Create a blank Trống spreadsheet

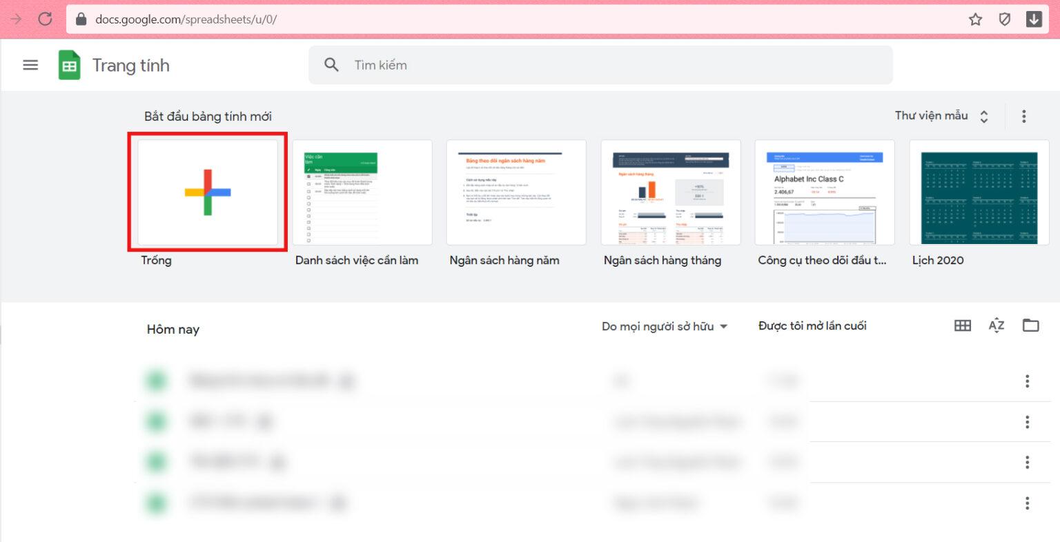pos(208,192)
